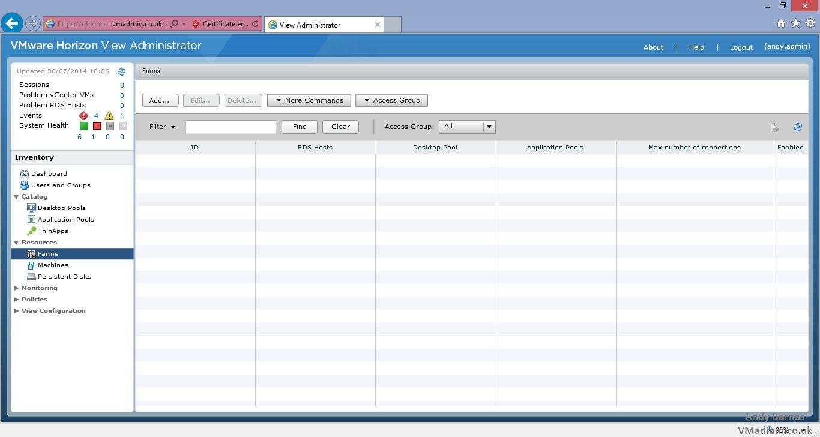Open the Access Group dropdown button
820x437 pixels.
pyautogui.click(x=391, y=100)
